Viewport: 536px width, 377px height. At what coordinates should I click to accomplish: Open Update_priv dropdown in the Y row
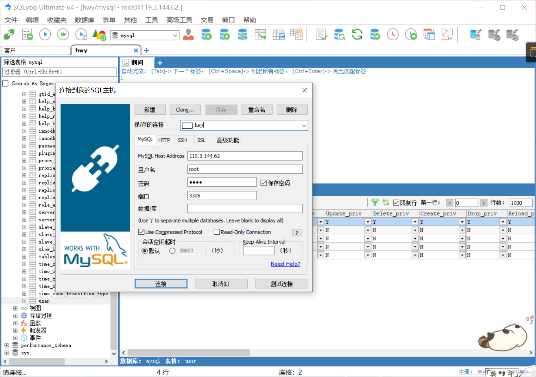click(x=368, y=222)
